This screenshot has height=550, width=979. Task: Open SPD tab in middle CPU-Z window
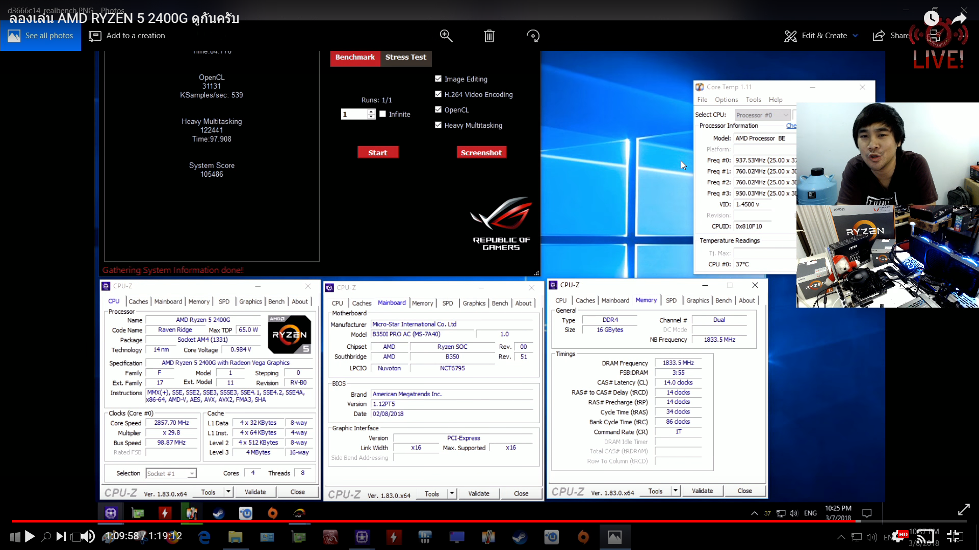(x=448, y=303)
